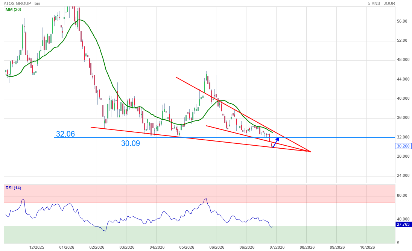Viewport: 412px width, 251px height.
Task: Click the red overbought RSI zone
Action: 199,193
